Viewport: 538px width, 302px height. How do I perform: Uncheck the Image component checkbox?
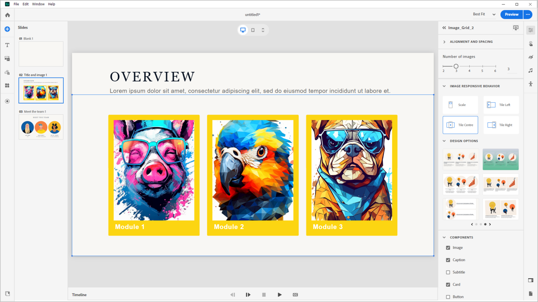(448, 248)
